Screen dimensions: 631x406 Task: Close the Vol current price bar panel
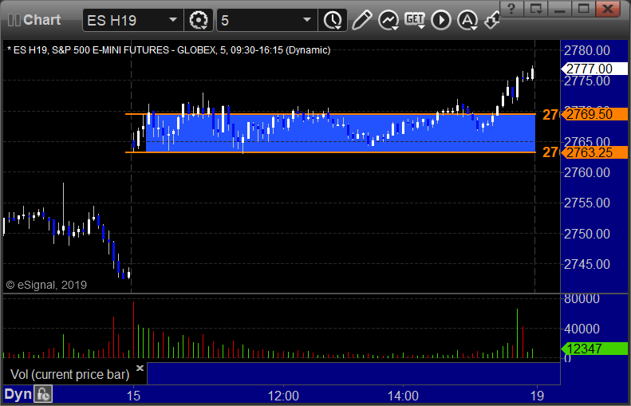tap(140, 369)
